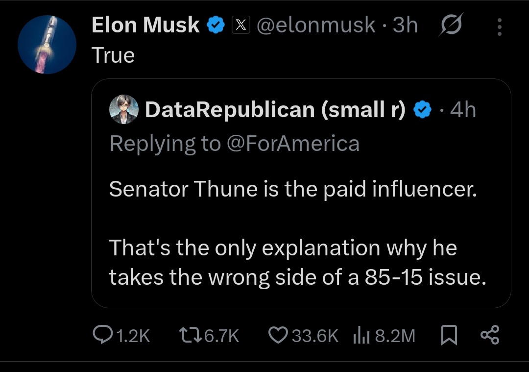Open the @elonmusk handle link
Screen dimensions: 529x372
[316, 25]
